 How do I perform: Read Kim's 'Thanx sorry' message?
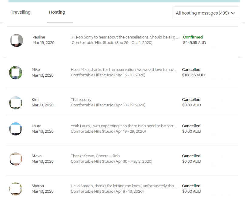81,100
